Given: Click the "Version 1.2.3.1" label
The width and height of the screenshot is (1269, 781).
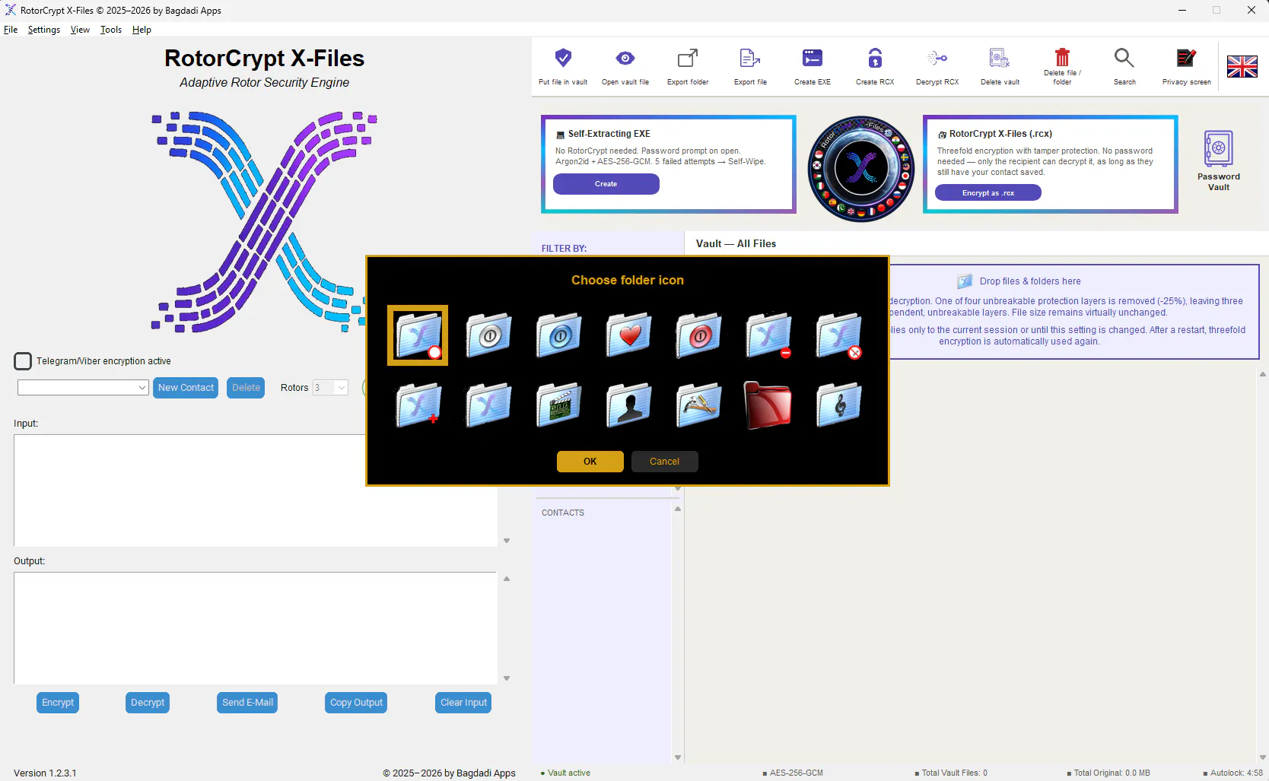Looking at the screenshot, I should tap(45, 773).
